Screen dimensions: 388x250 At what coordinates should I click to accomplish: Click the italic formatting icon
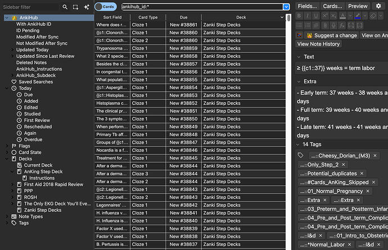click(308, 16)
